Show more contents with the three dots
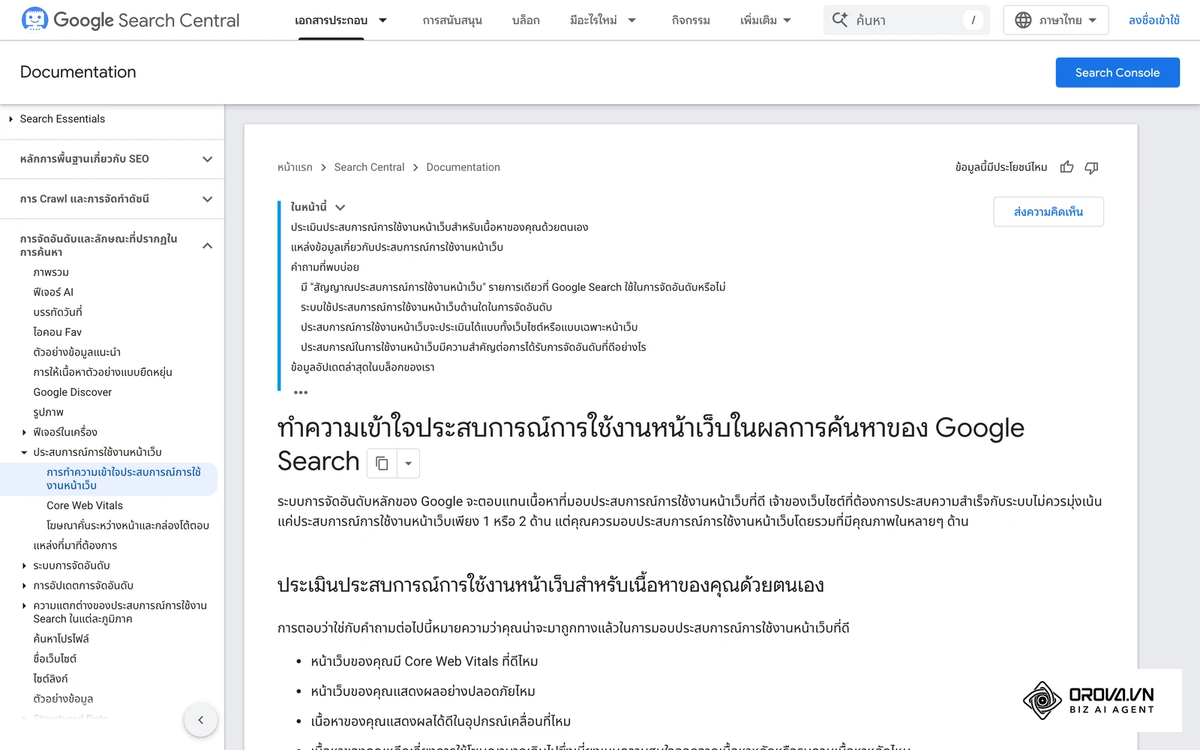Viewport: 1200px width, 750px height. 301,392
